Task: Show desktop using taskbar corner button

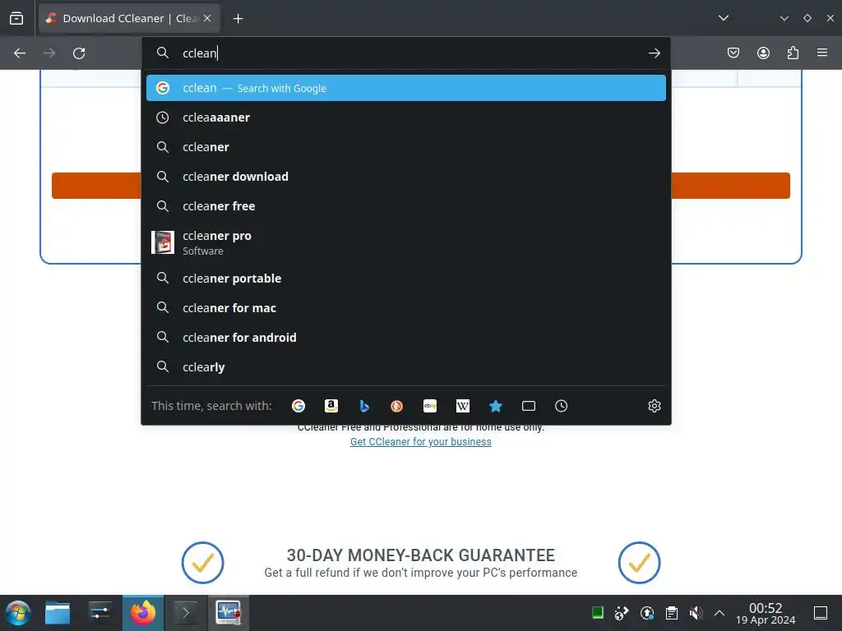Action: (x=821, y=613)
